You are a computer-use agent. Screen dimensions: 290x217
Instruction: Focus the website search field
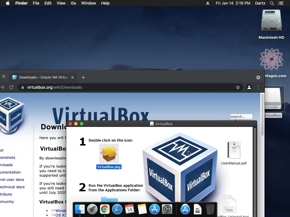coord(241,116)
